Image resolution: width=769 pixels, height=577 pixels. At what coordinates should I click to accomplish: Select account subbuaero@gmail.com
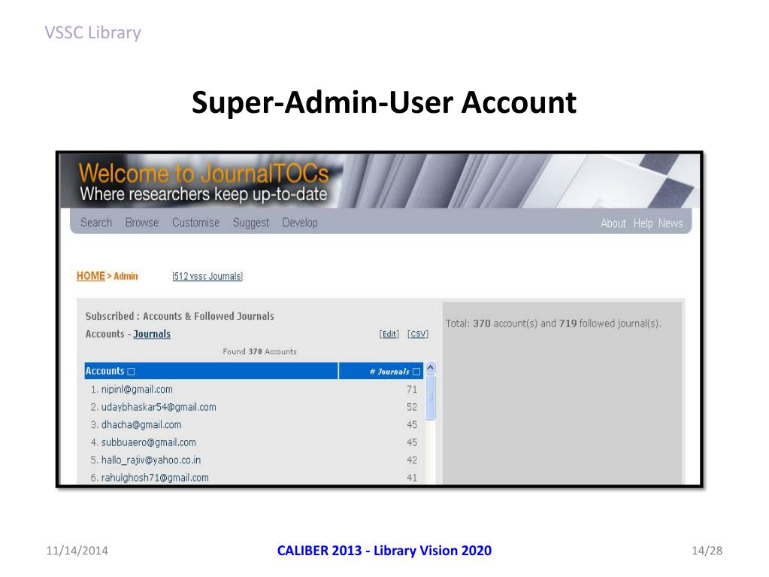[x=149, y=442]
